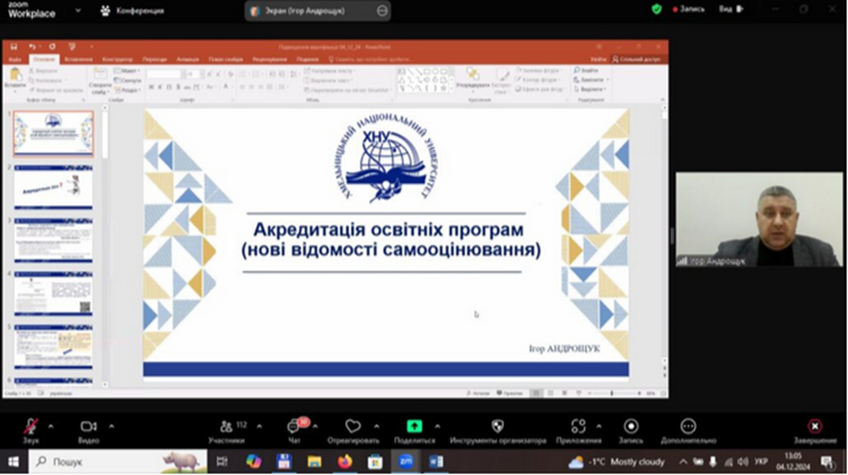Open the Zoom Workplace dropdown arrow
Viewport: 848px width, 475px height.
(77, 10)
